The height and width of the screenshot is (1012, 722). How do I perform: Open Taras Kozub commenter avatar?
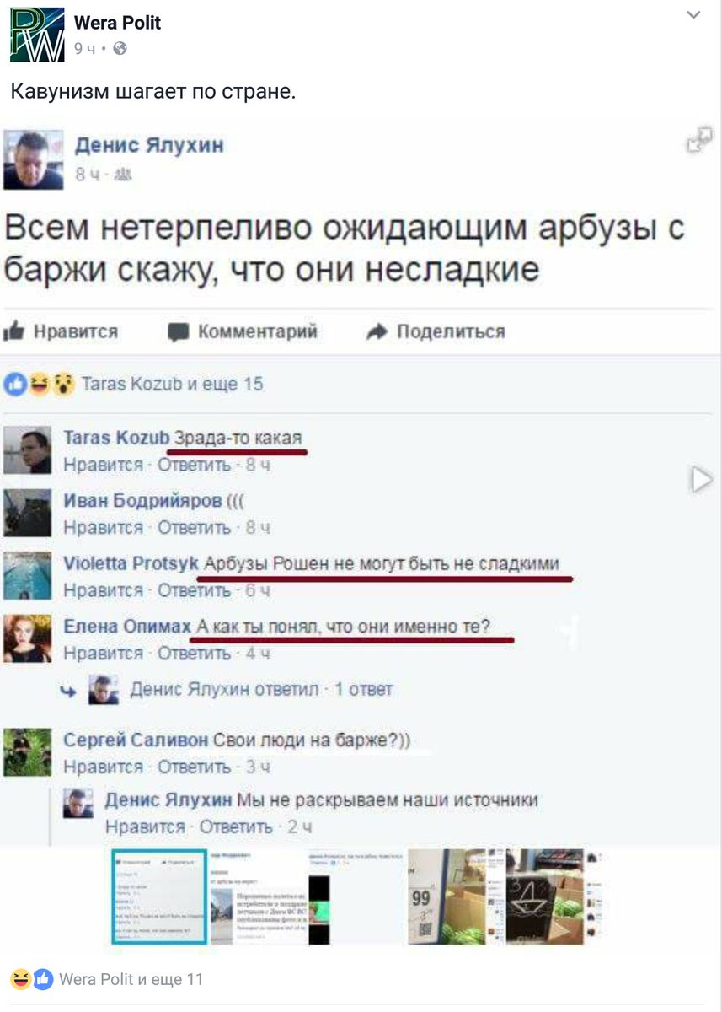tap(27, 450)
